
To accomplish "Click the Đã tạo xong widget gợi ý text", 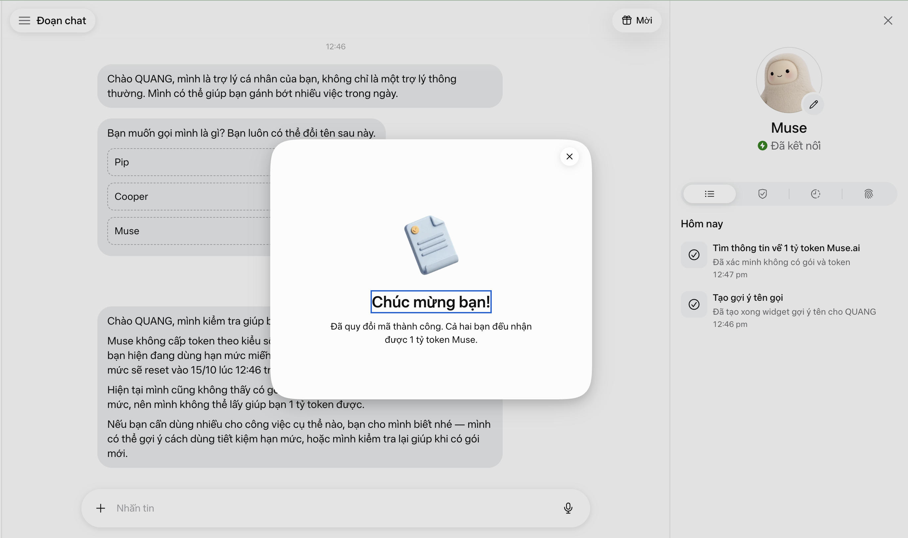I will 794,312.
